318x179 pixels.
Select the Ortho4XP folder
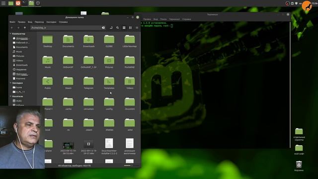tap(68, 60)
